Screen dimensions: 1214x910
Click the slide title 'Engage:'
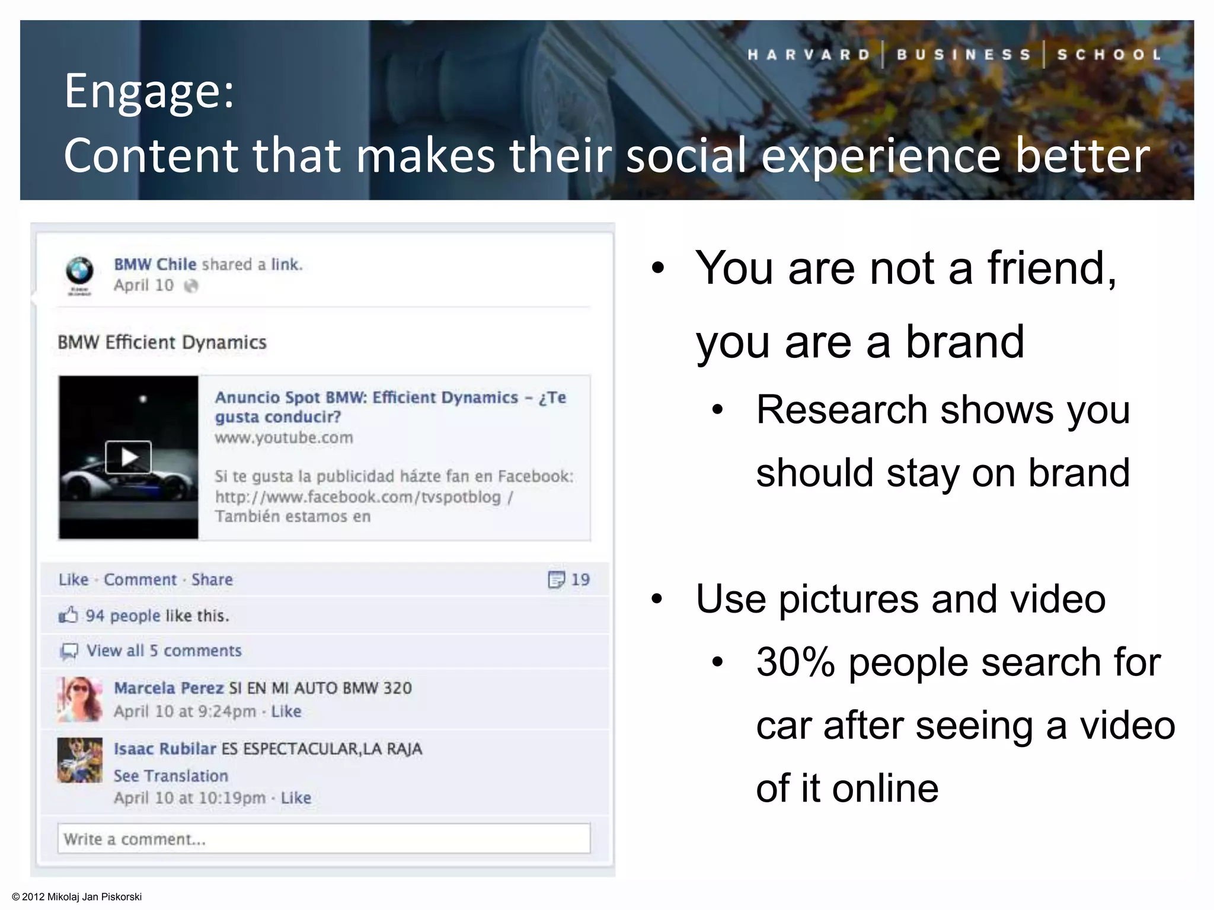coord(149,91)
